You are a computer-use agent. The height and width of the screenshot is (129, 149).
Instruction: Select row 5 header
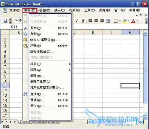pos(5,57)
